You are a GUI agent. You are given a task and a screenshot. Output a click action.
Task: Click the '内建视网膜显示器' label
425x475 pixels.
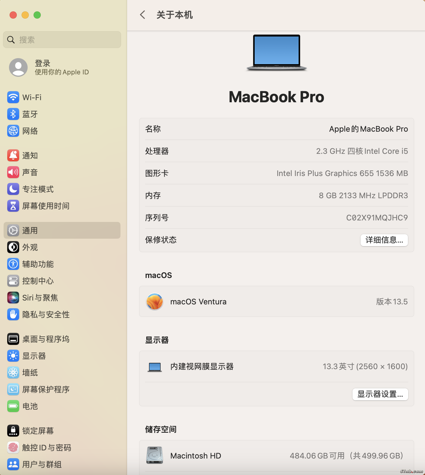pos(202,366)
